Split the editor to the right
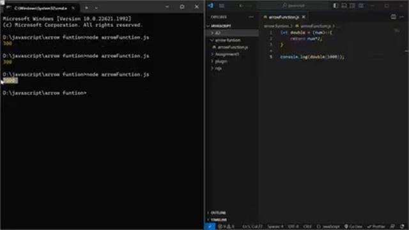Image resolution: width=409 pixels, height=230 pixels. pyautogui.click(x=393, y=17)
